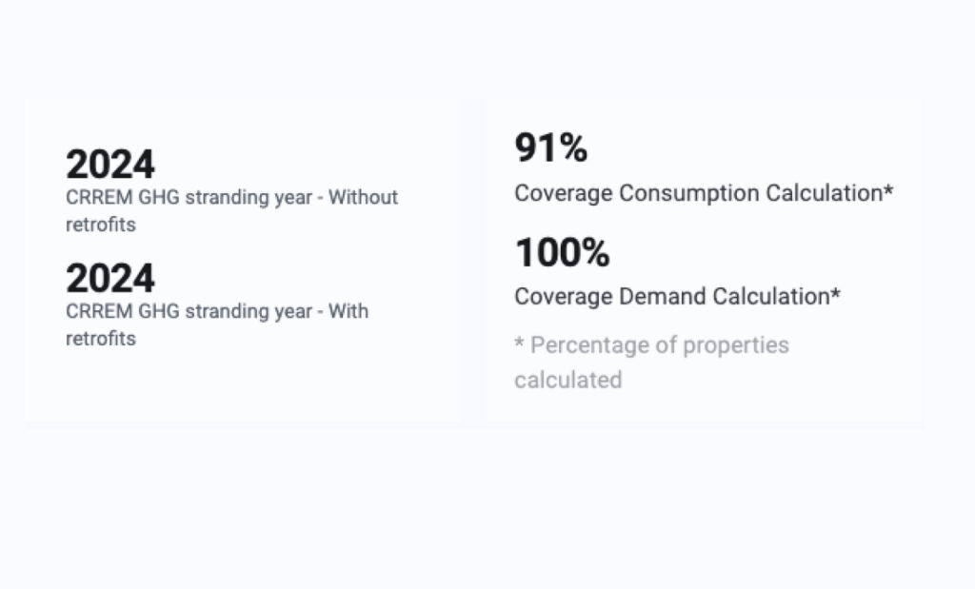This screenshot has width=975, height=589.
Task: Click the Percentage of properties calculated footnote
Action: tap(651, 363)
